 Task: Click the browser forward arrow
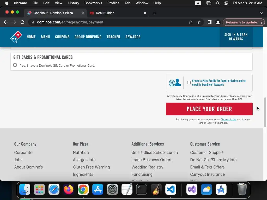click(x=14, y=22)
